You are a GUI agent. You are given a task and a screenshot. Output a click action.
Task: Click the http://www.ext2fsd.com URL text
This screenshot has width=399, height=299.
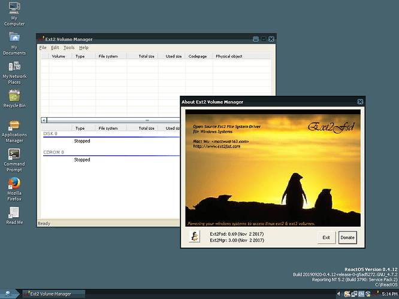click(216, 147)
